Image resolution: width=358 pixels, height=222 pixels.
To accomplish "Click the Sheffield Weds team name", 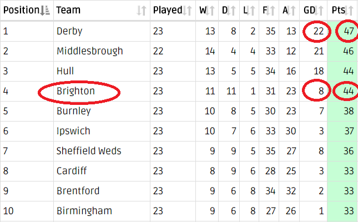I will pyautogui.click(x=89, y=151).
